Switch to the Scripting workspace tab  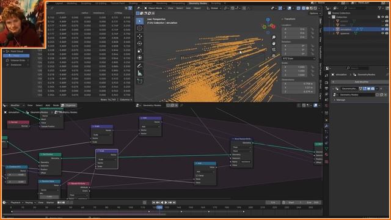pos(216,4)
